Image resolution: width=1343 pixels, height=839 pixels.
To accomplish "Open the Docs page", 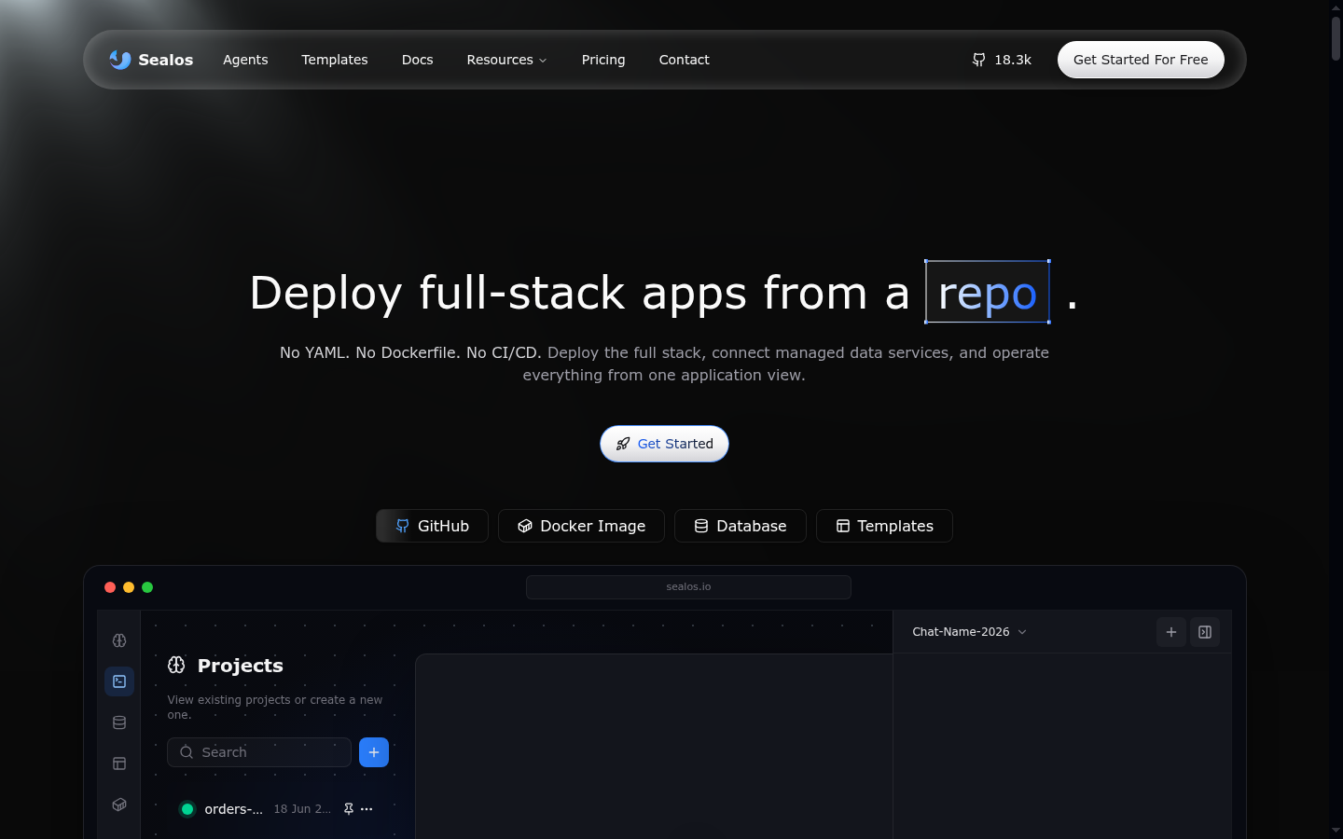I will click(x=418, y=60).
